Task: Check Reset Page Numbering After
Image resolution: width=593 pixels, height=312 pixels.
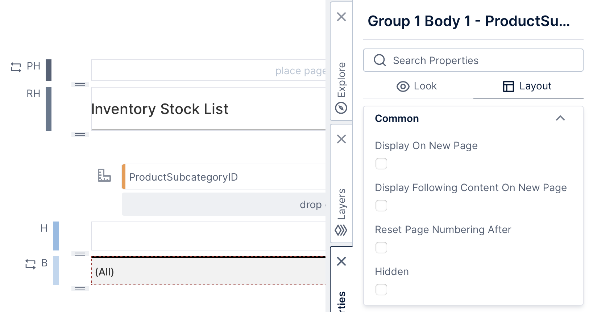Action: (x=381, y=248)
